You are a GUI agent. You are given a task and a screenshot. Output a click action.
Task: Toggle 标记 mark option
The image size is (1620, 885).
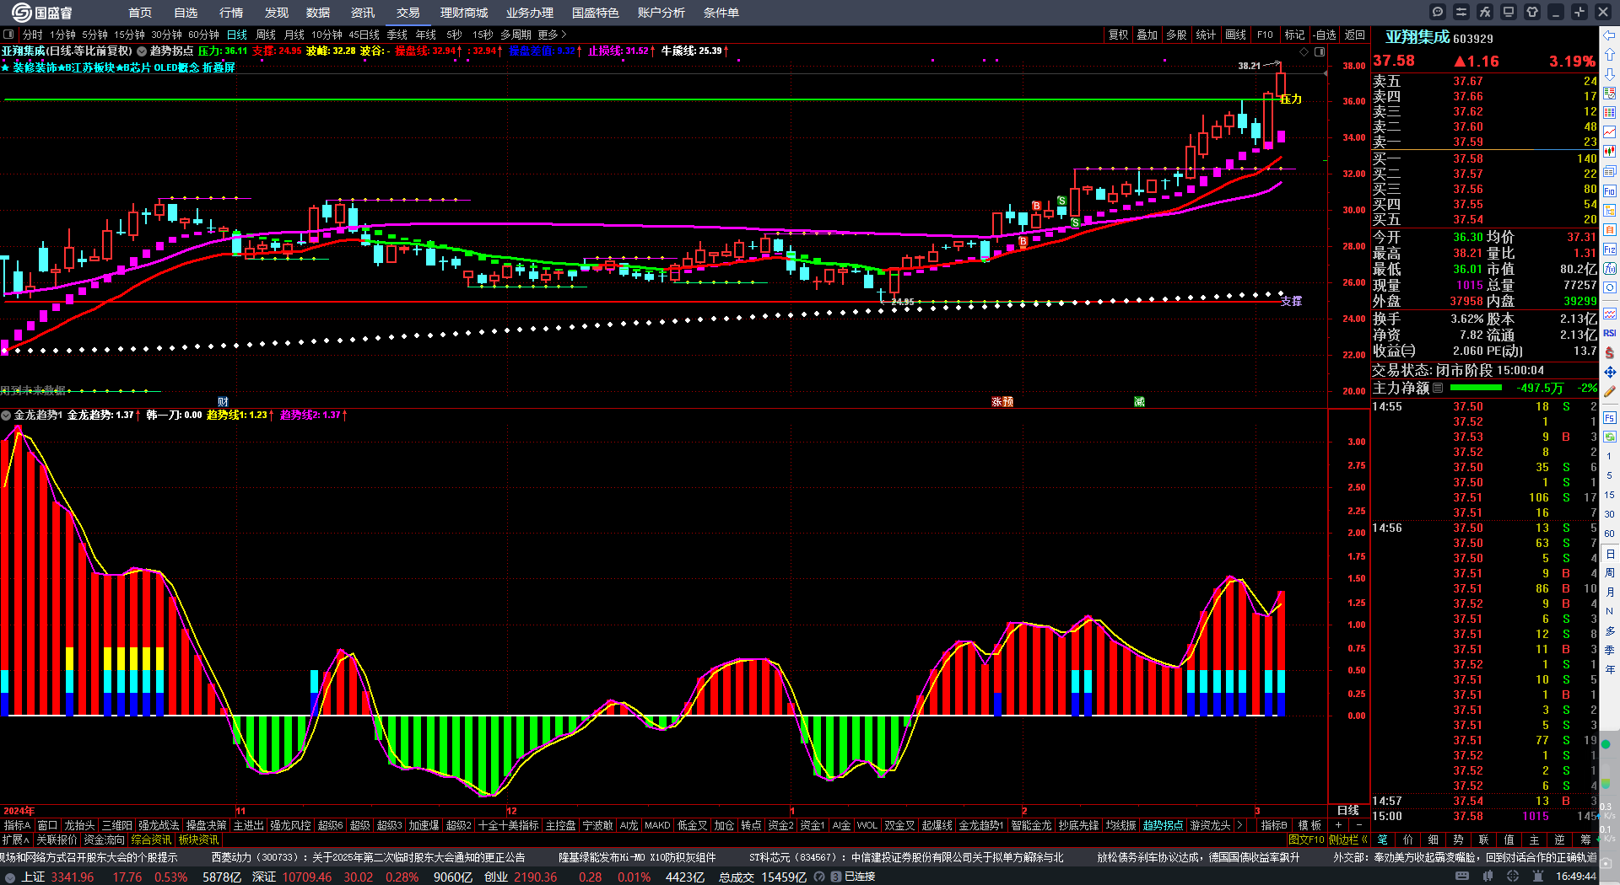(x=1294, y=35)
